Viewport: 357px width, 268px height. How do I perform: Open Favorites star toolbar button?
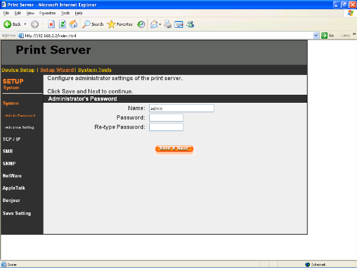click(x=120, y=24)
